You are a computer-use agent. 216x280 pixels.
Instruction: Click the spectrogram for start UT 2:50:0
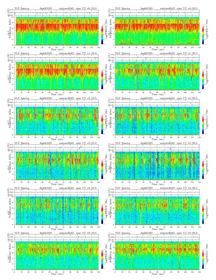click(x=157, y=121)
